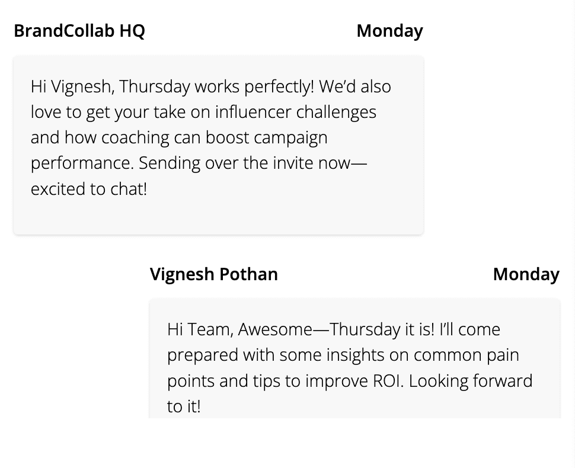The height and width of the screenshot is (468, 575).
Task: Click the BrandCollab HQ sender name
Action: click(79, 30)
